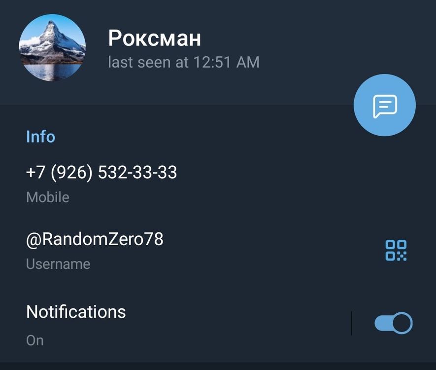
Task: Click the "Username" caption below @RandomZero78
Action: click(58, 264)
